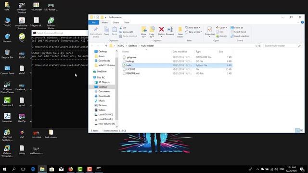Click the address bar refresh icon
The height and width of the screenshot is (173, 308).
tap(259, 46)
